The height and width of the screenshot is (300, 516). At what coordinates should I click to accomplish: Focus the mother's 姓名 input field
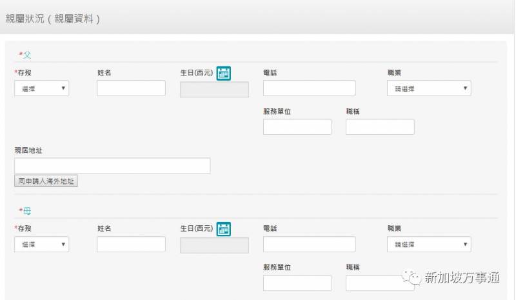pos(131,245)
